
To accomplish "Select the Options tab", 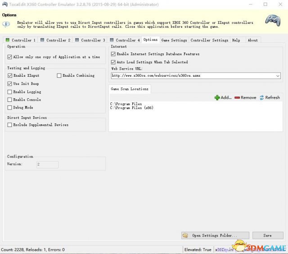I will pos(150,39).
